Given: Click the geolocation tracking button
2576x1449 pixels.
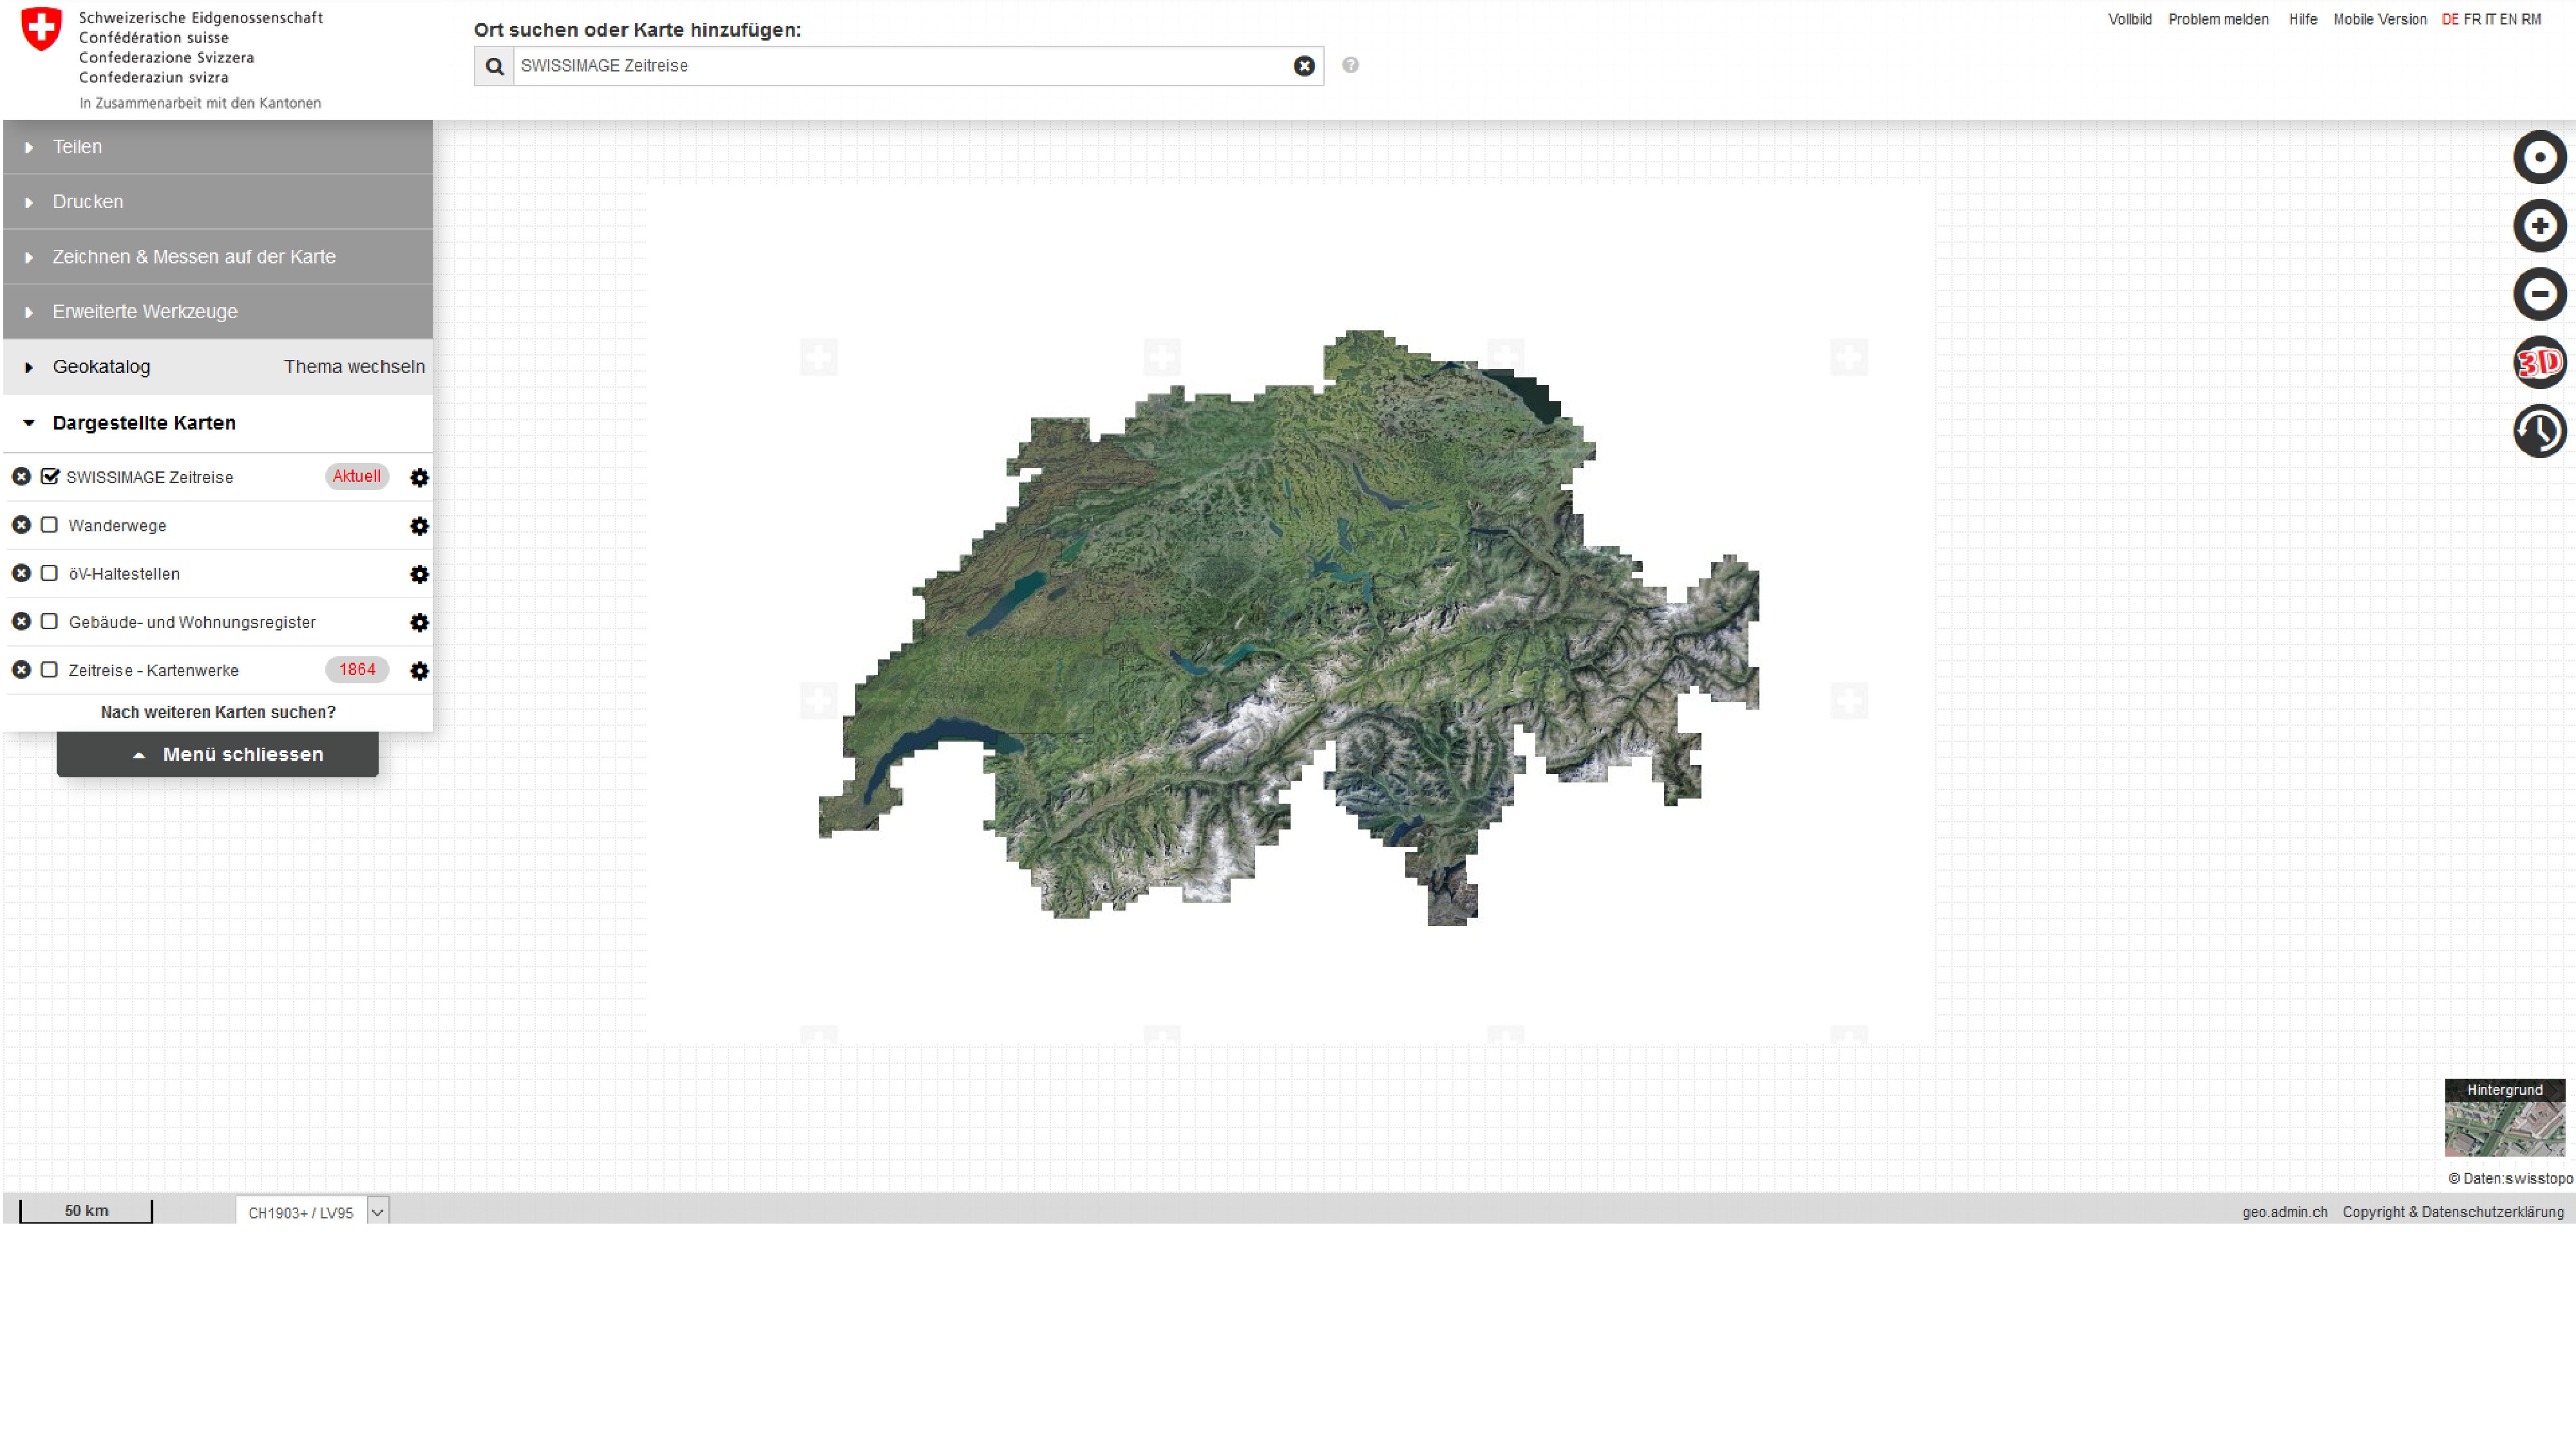Looking at the screenshot, I should 2539,157.
